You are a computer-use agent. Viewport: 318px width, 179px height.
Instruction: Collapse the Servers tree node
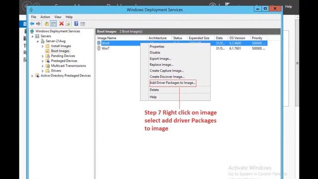[32, 36]
